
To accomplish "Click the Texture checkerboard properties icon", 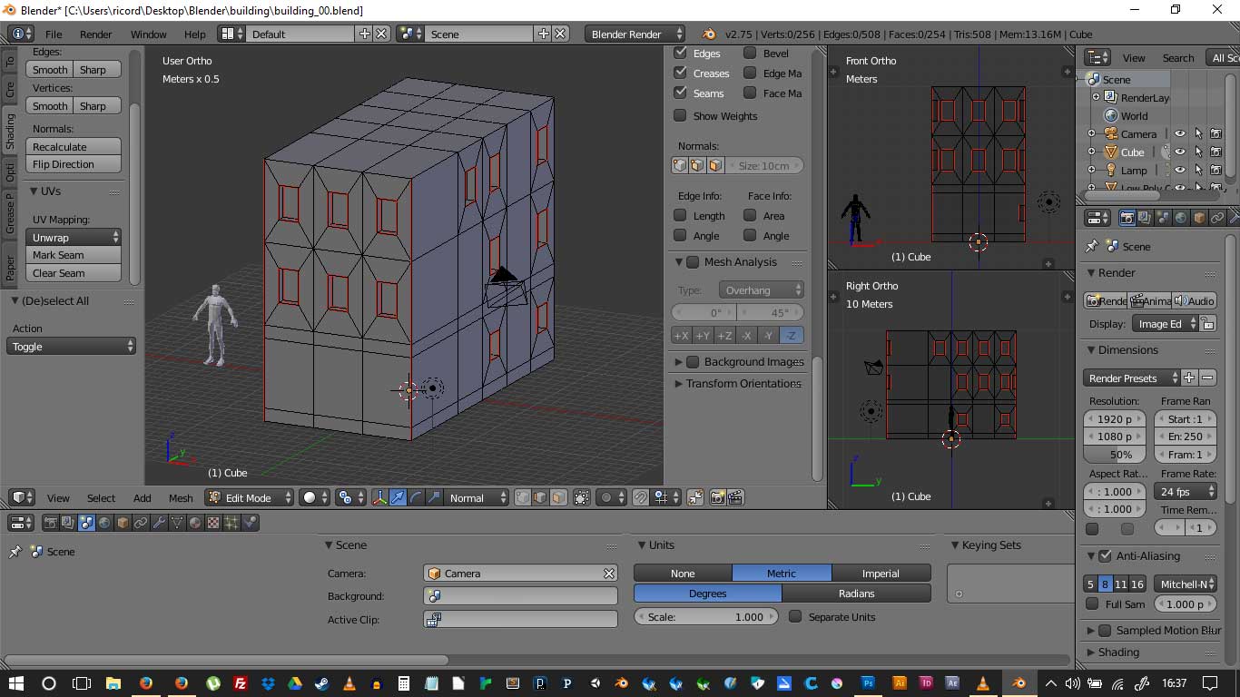I will 213,523.
